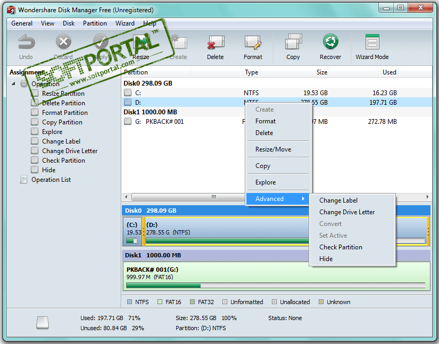Open the Partition menu
The width and height of the screenshot is (439, 344).
tap(95, 23)
